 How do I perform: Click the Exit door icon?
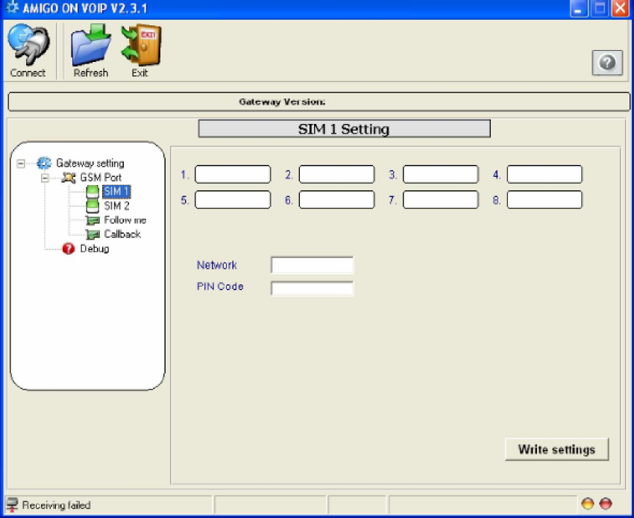(141, 46)
